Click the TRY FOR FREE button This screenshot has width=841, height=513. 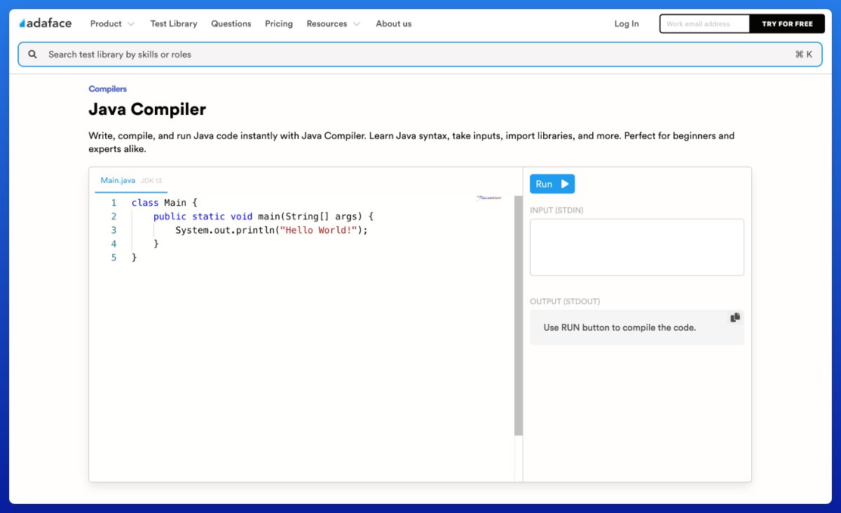pos(787,24)
